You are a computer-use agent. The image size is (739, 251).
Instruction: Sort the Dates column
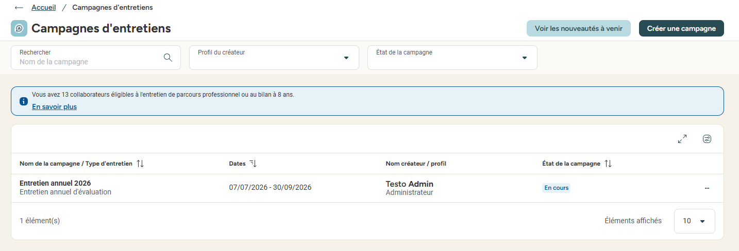pyautogui.click(x=253, y=164)
